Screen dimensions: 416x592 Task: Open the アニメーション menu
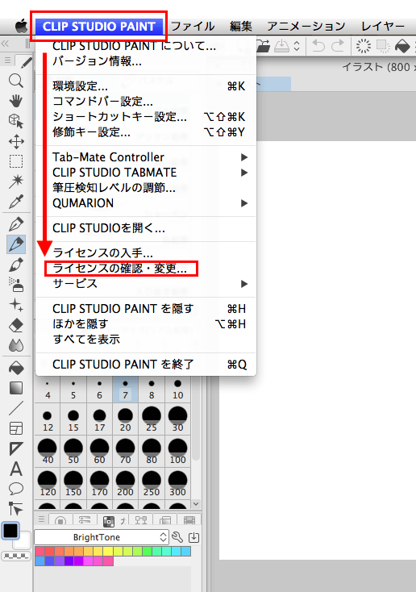306,27
